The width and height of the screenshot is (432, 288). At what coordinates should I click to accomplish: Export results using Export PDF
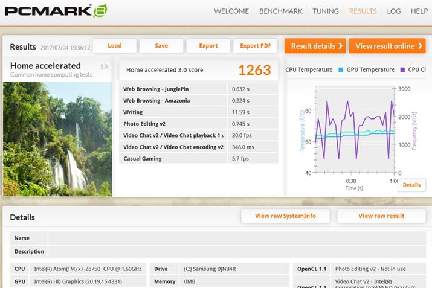(255, 46)
